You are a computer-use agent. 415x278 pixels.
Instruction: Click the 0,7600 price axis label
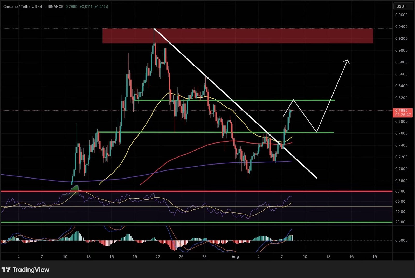[x=401, y=133]
